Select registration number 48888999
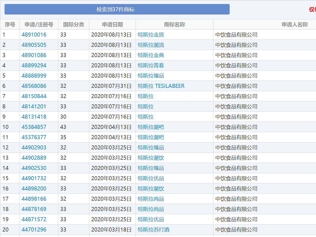This screenshot has width=316, height=237. click(34, 76)
